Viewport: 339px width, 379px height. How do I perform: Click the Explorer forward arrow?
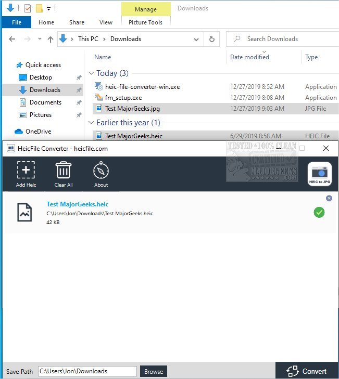tap(28, 39)
